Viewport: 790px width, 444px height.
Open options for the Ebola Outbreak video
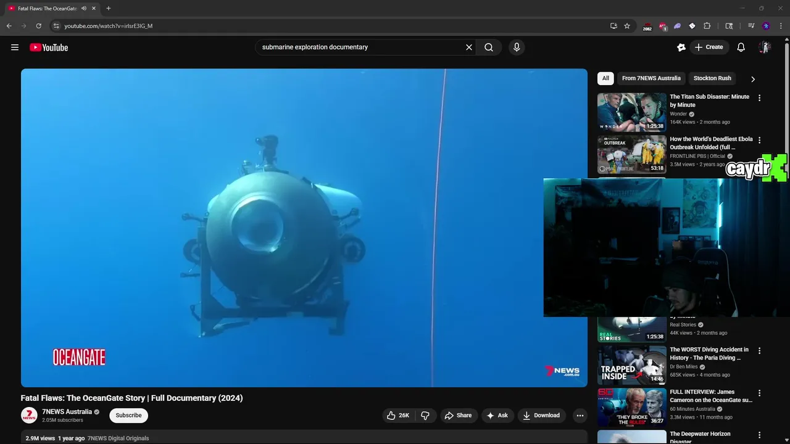pyautogui.click(x=760, y=140)
